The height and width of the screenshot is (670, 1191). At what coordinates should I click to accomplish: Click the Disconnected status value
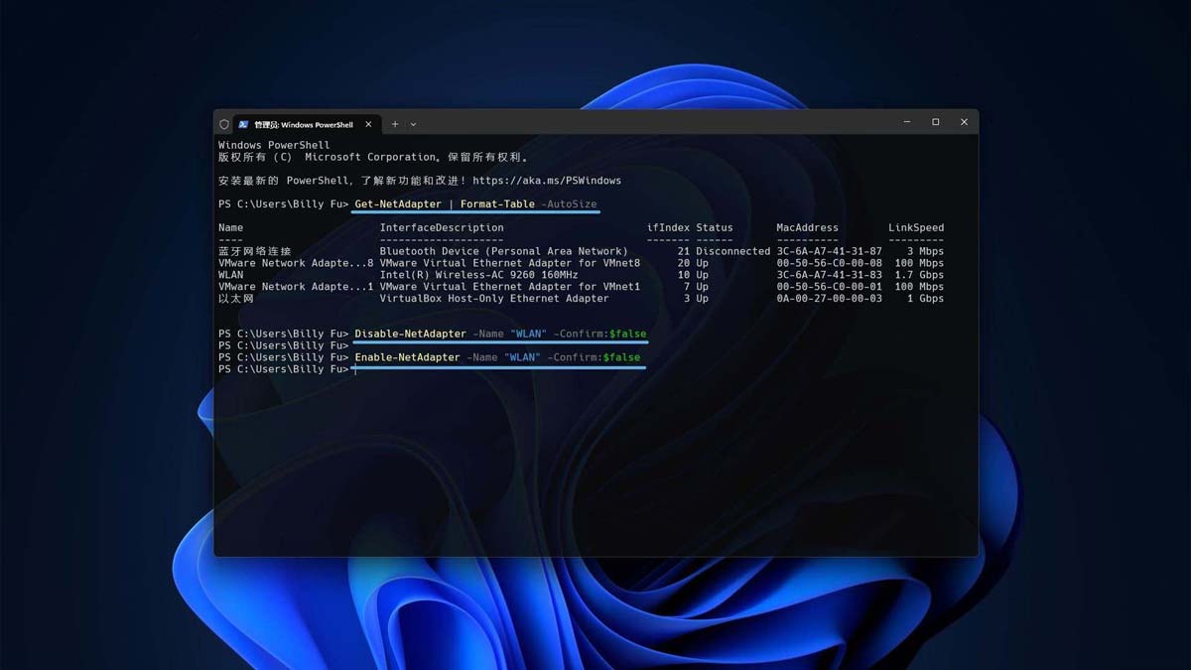point(733,251)
